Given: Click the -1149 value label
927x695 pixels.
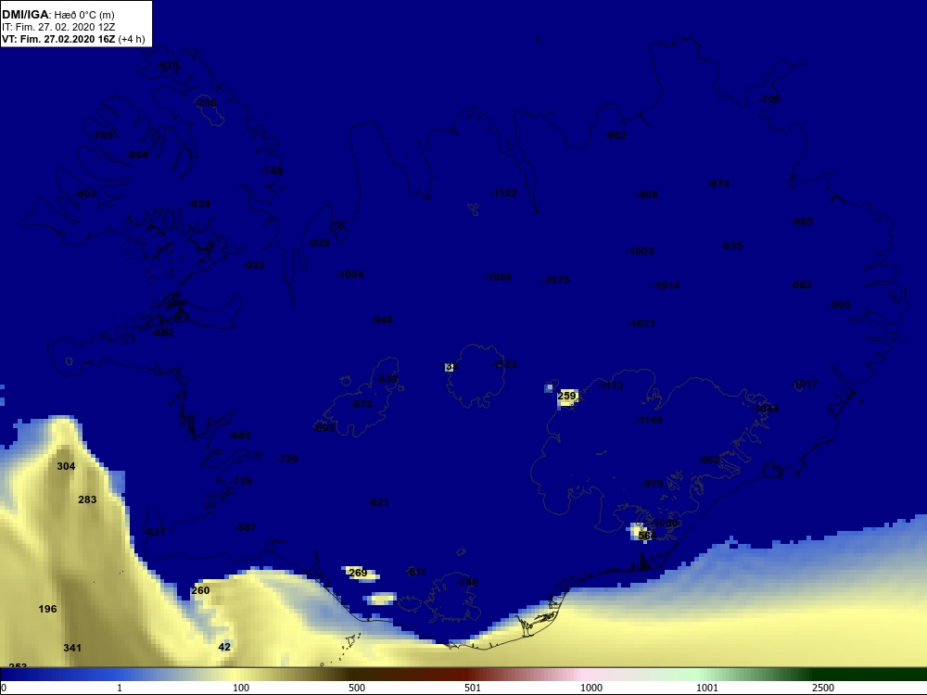Looking at the screenshot, I should pyautogui.click(x=649, y=420).
